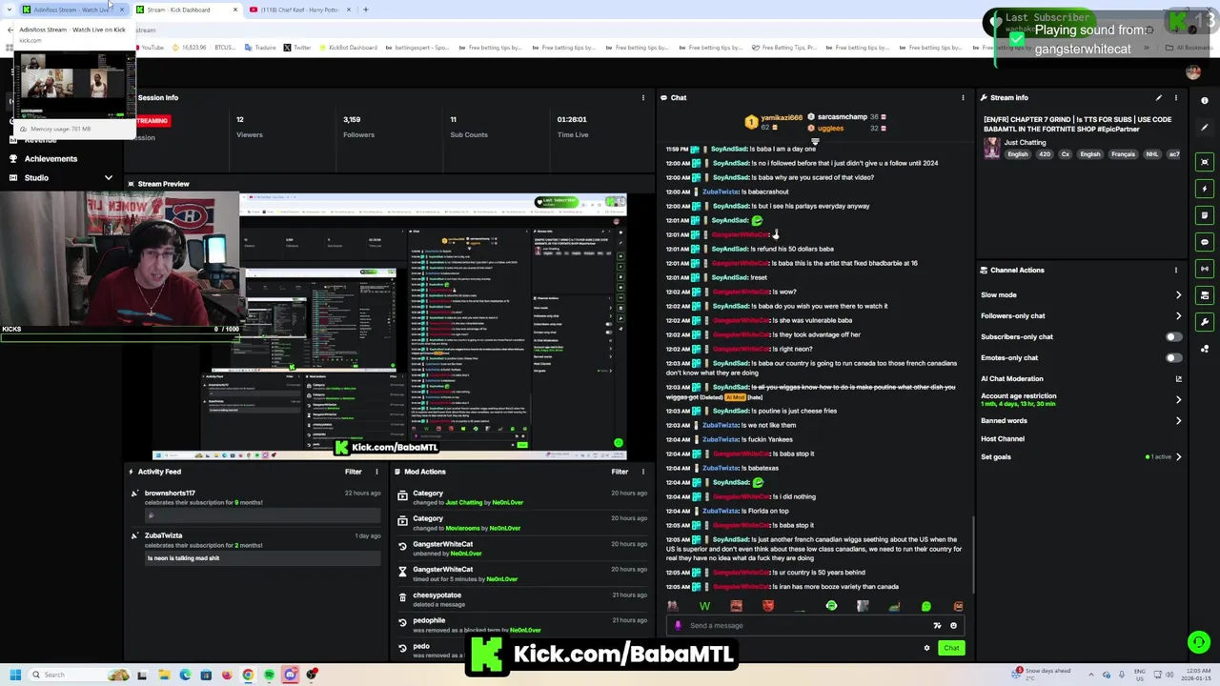Open the Chat panel three-dot menu
This screenshot has height=686, width=1220.
(x=963, y=97)
